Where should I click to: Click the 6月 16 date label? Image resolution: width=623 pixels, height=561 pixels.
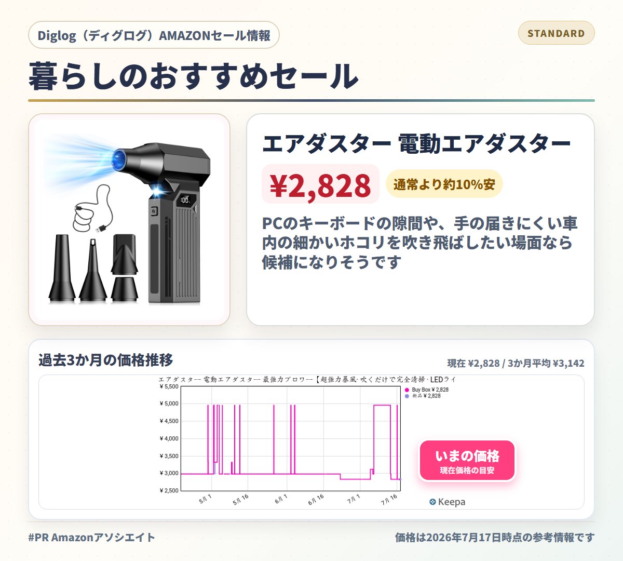coord(316,500)
